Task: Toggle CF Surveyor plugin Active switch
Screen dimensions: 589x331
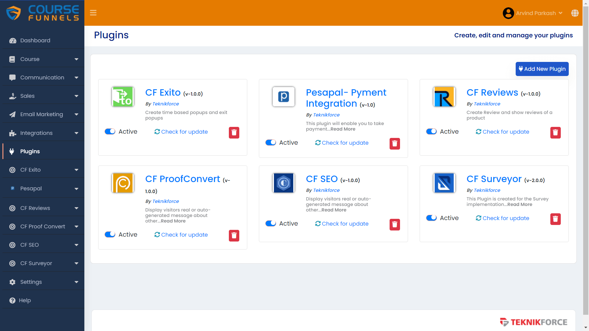Action: pyautogui.click(x=432, y=218)
